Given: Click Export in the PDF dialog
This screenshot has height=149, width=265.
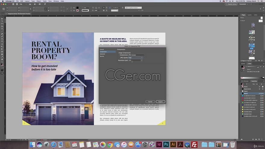Looking at the screenshot, I should pyautogui.click(x=161, y=101).
